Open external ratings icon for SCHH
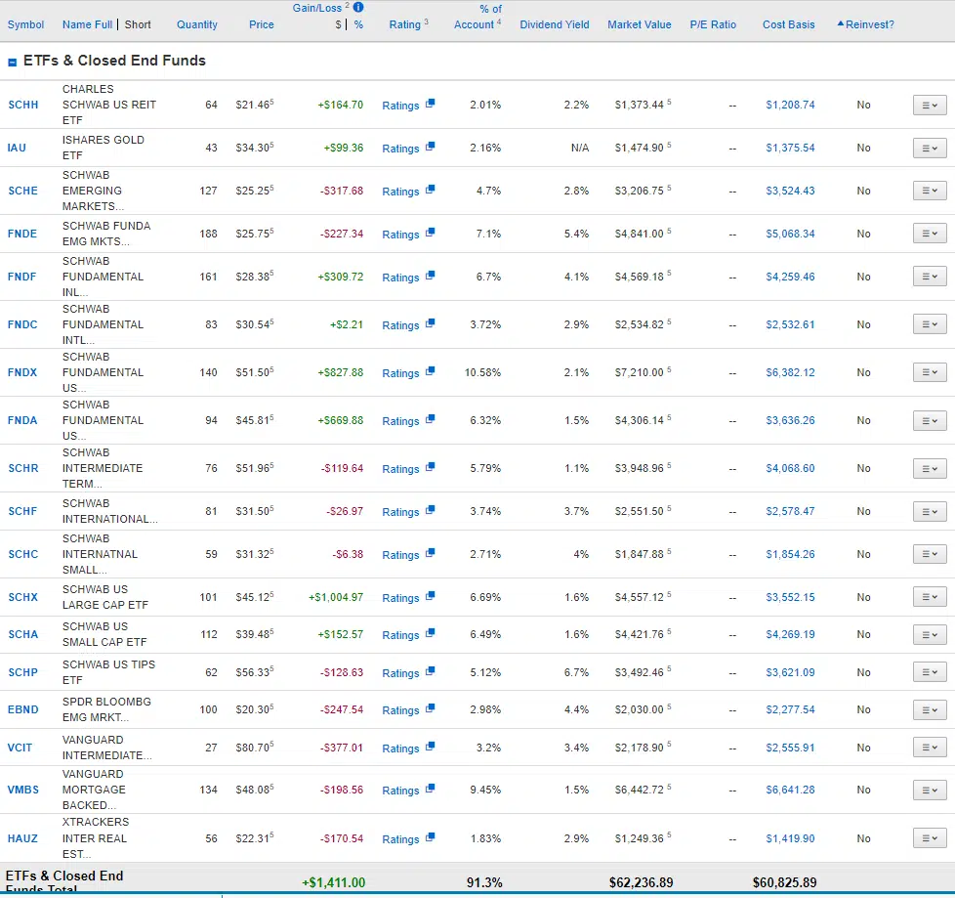Viewport: 955px width, 898px height. 430,103
